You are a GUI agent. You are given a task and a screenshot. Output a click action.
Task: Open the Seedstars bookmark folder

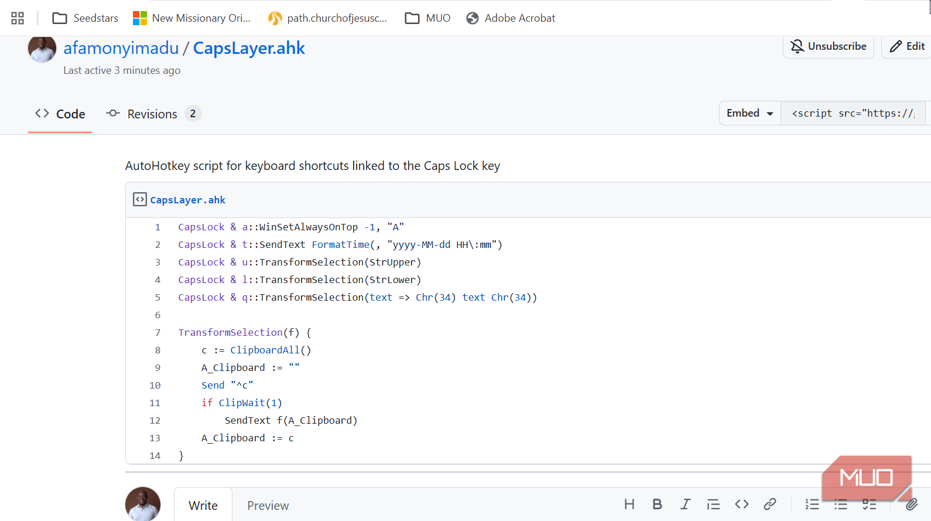coord(85,18)
